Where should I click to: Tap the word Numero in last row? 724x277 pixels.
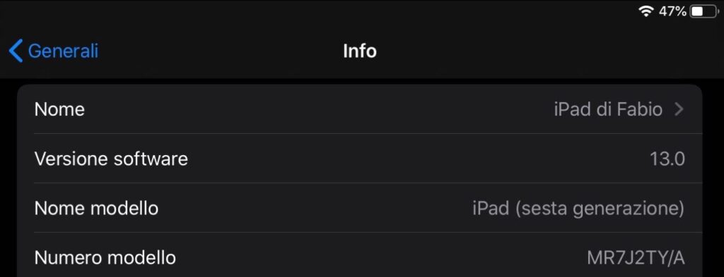click(x=68, y=258)
